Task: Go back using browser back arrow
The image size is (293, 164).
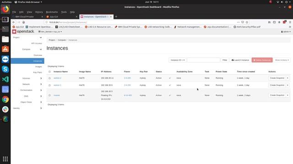Action: [x=14, y=22]
